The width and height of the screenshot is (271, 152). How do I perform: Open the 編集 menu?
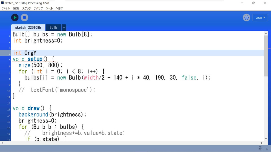tap(16, 8)
